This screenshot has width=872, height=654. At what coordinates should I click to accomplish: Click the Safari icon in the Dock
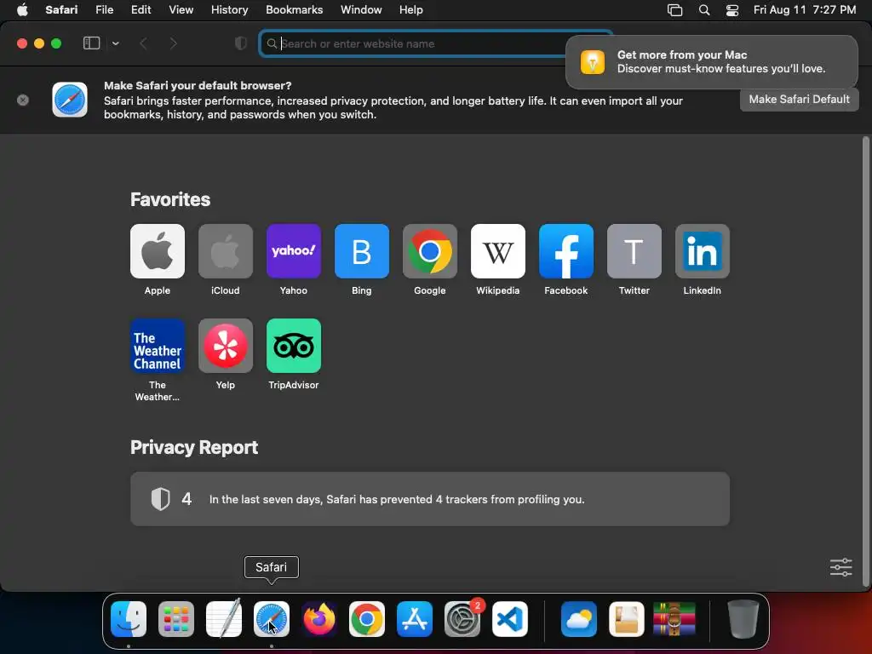click(272, 619)
